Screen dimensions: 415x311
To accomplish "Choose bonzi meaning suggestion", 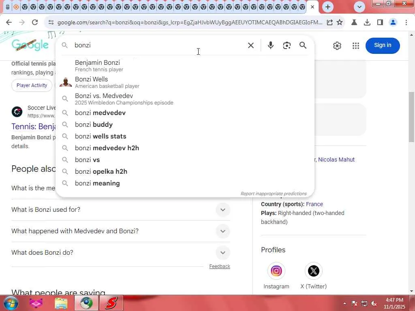I will 185,183.
